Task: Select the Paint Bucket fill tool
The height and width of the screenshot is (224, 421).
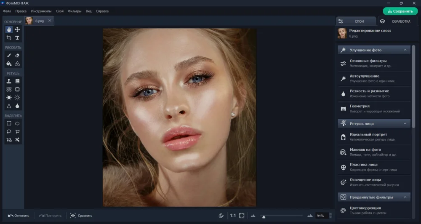Action: coord(9,64)
